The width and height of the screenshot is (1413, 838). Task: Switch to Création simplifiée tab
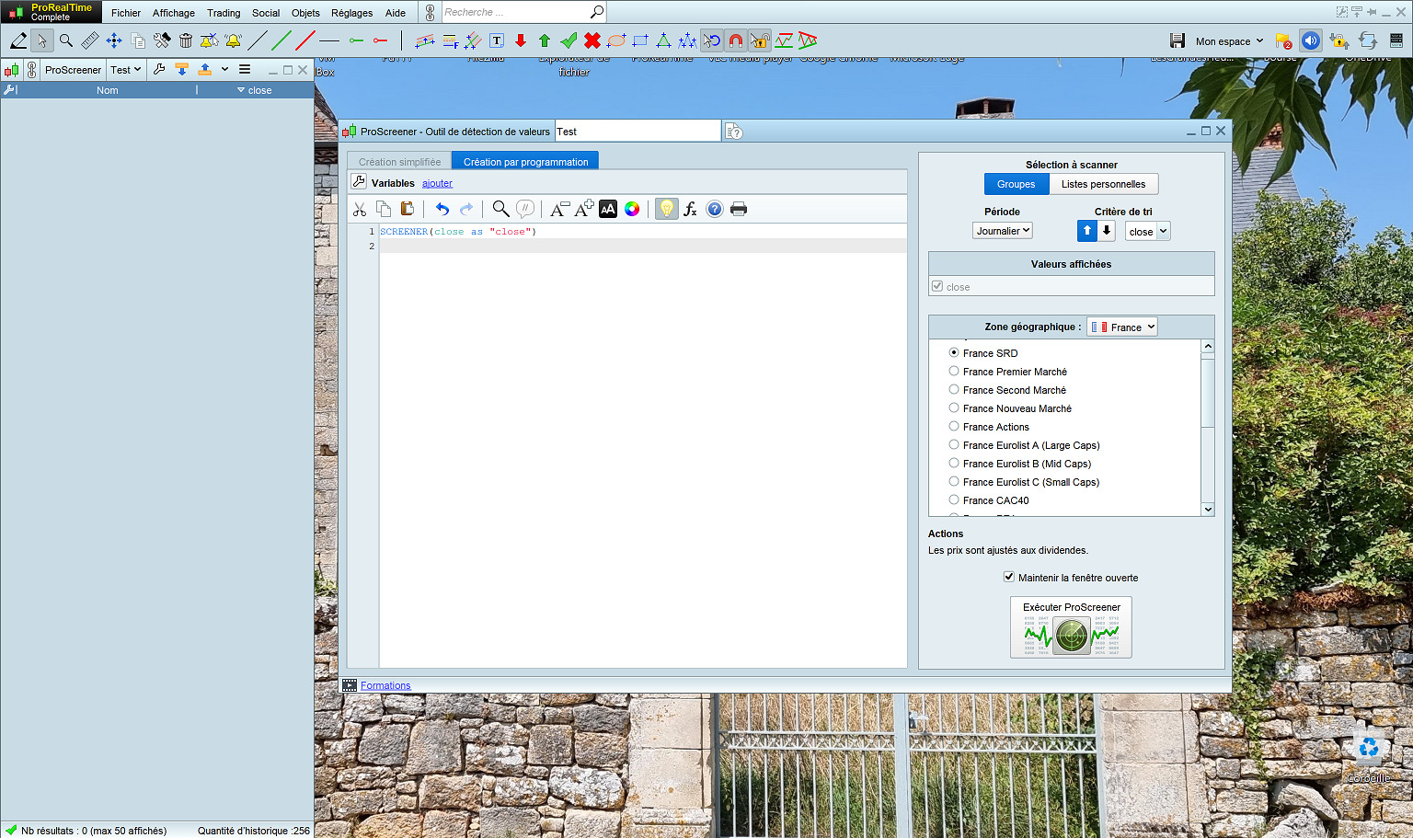400,161
